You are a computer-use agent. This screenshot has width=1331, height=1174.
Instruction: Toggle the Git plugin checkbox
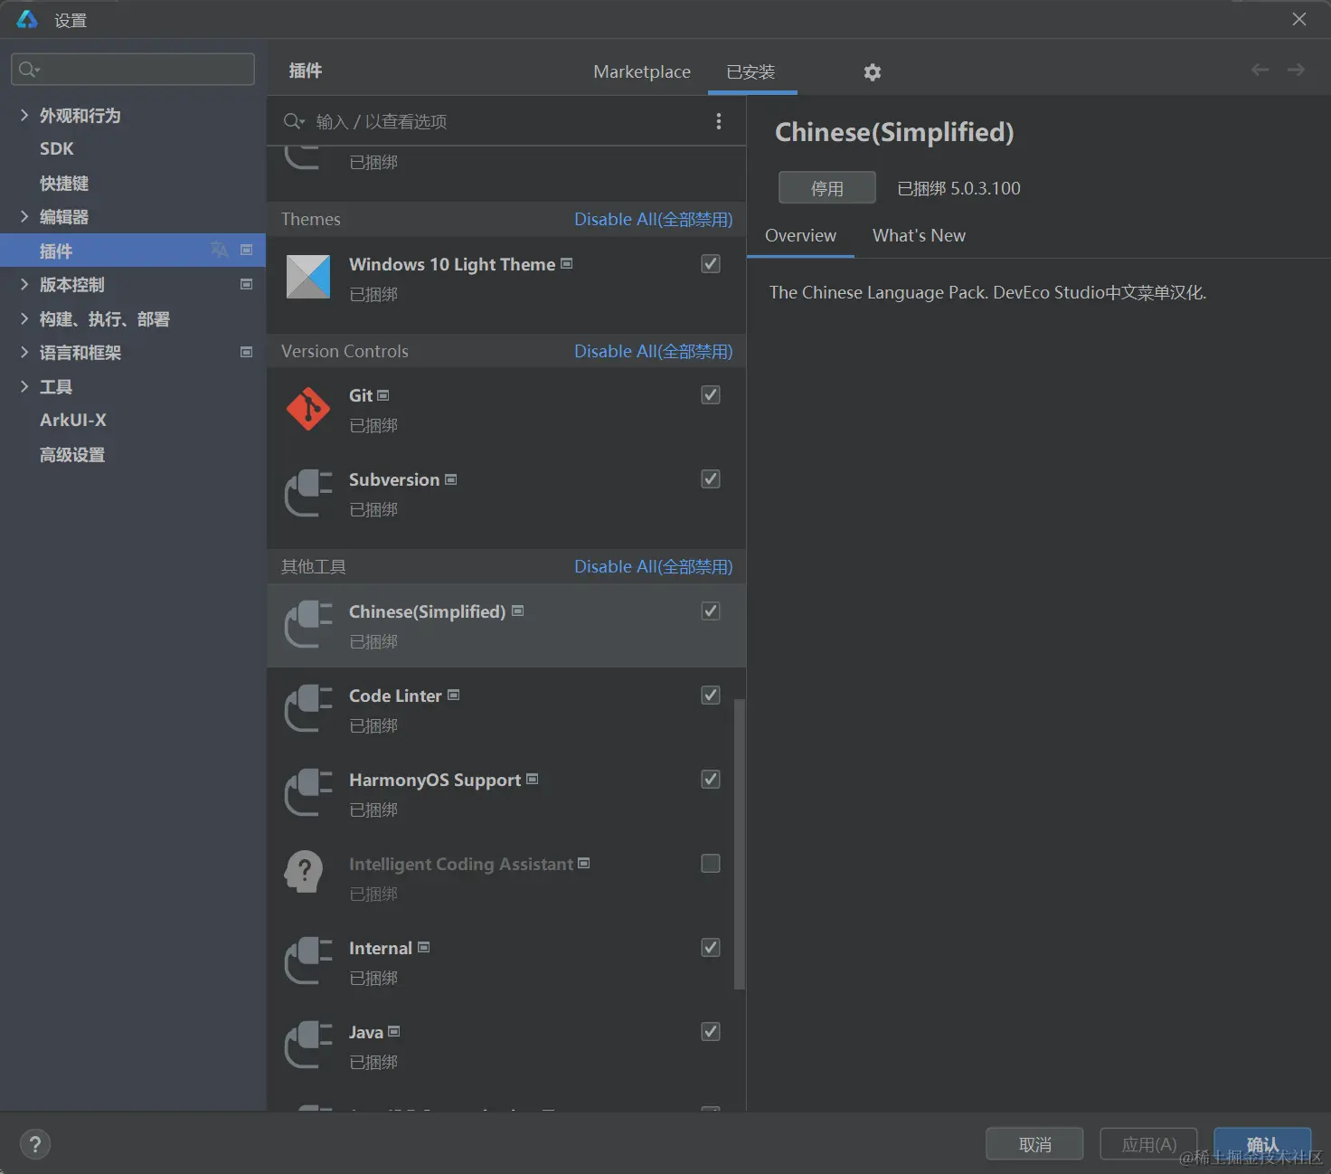[x=711, y=394]
